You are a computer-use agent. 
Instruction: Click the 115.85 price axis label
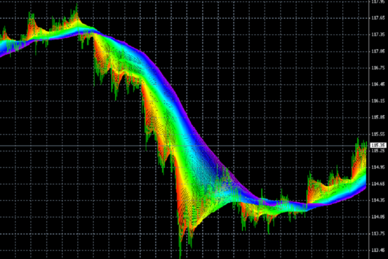pos(378,117)
